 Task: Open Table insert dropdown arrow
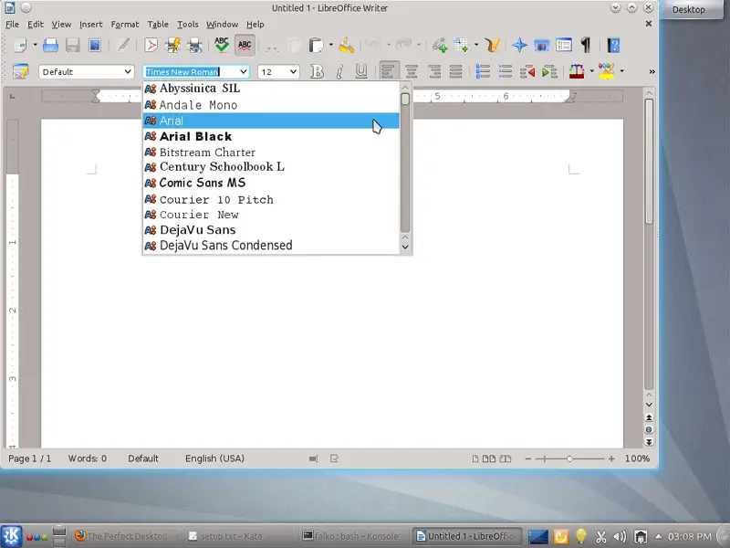476,45
